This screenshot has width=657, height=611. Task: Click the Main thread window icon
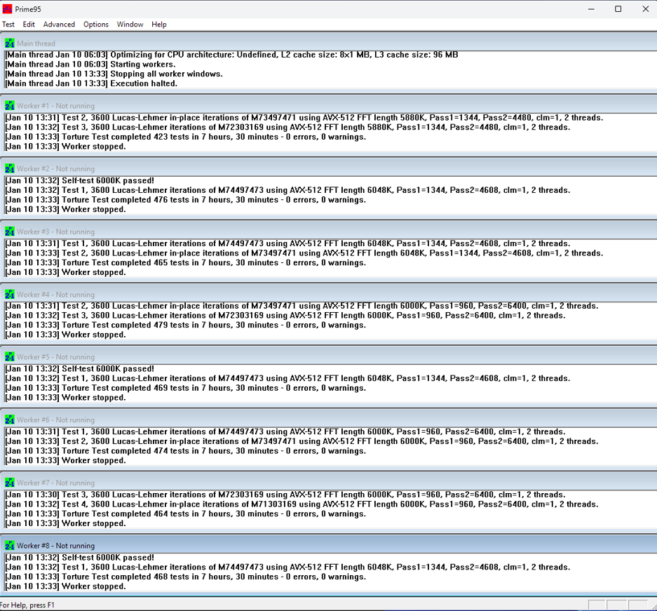click(10, 43)
